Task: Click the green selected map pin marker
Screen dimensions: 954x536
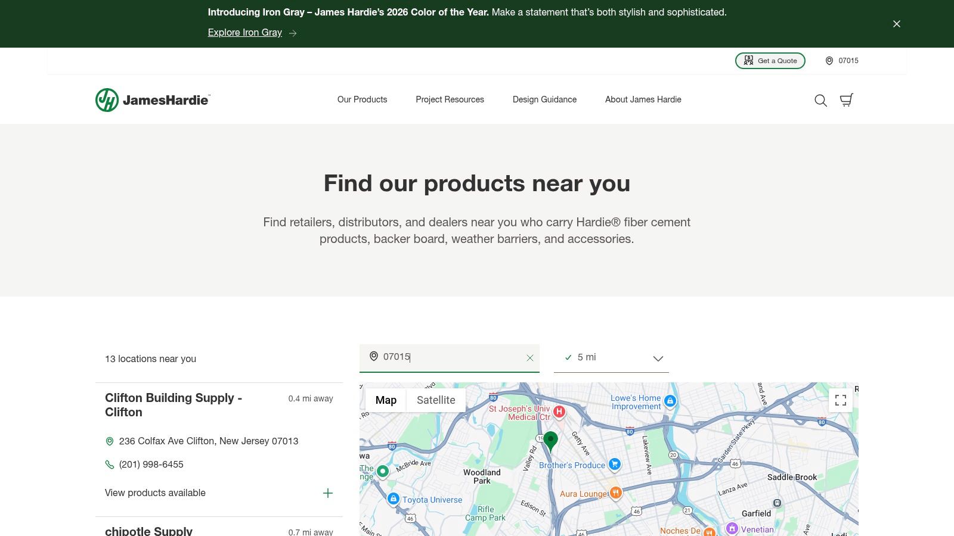Action: pyautogui.click(x=550, y=442)
